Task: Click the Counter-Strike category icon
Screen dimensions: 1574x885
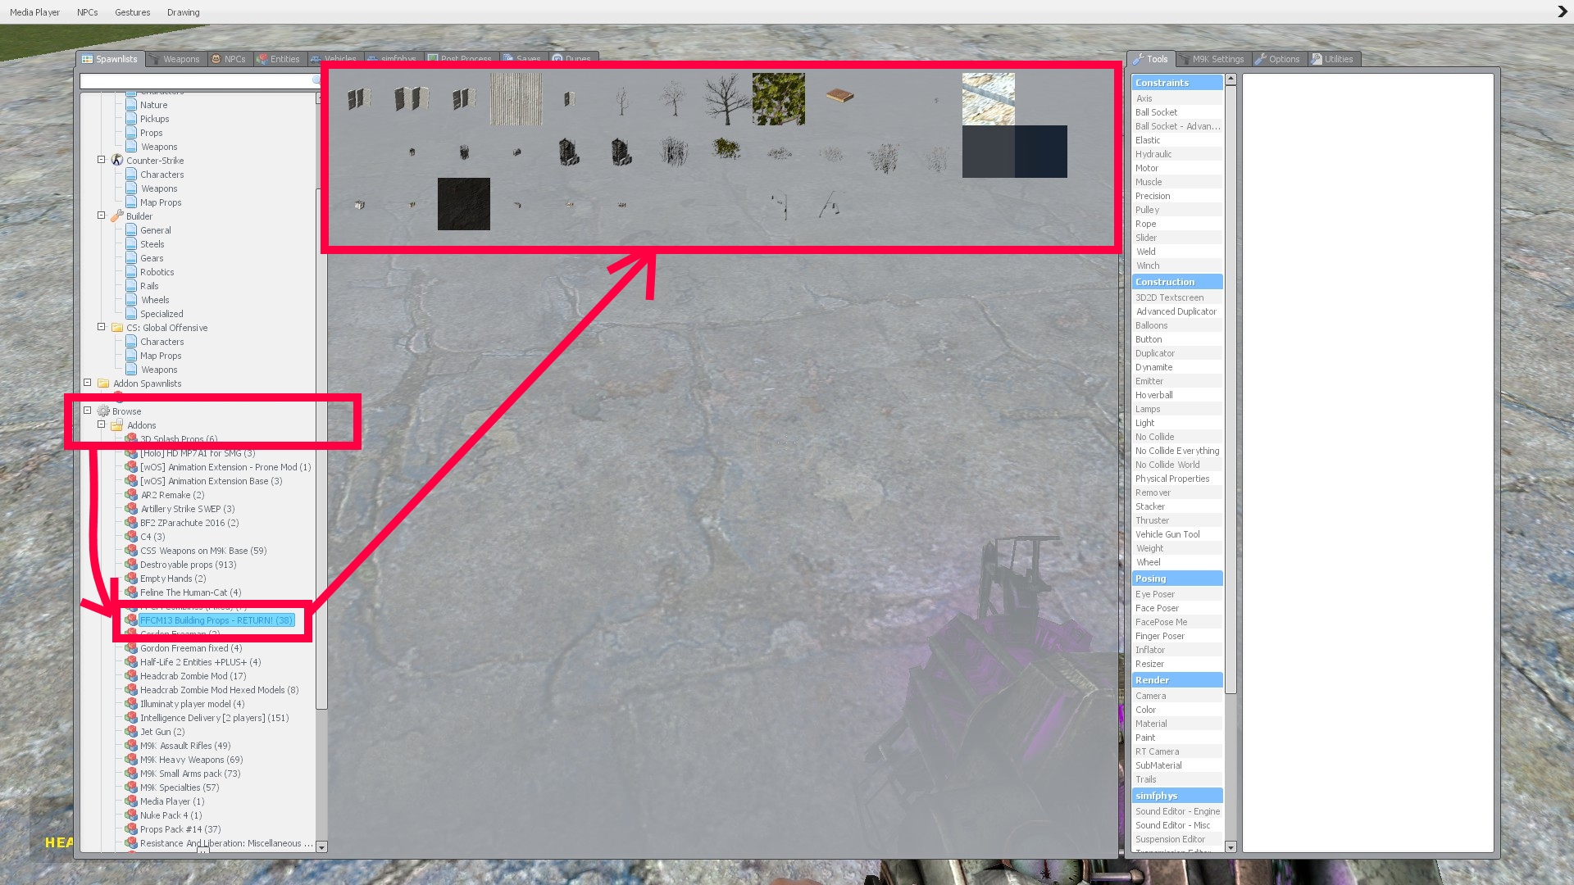Action: 117,160
